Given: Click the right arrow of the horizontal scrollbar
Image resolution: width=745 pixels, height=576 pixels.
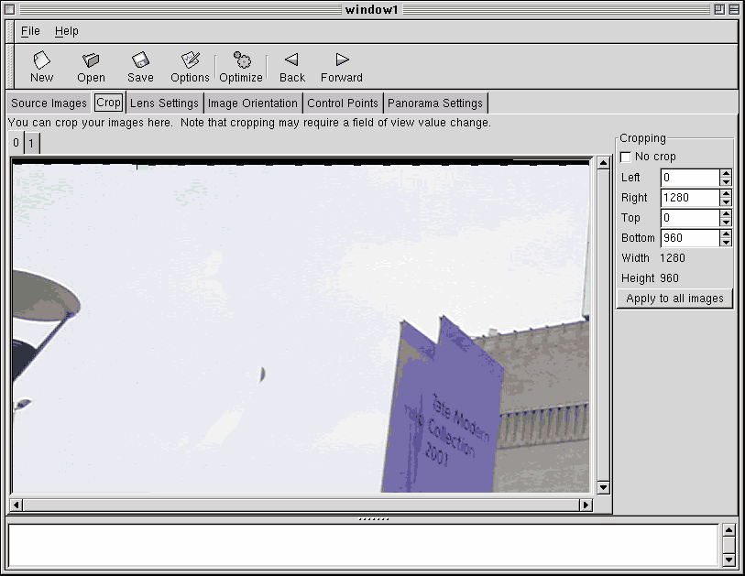Looking at the screenshot, I should (587, 504).
